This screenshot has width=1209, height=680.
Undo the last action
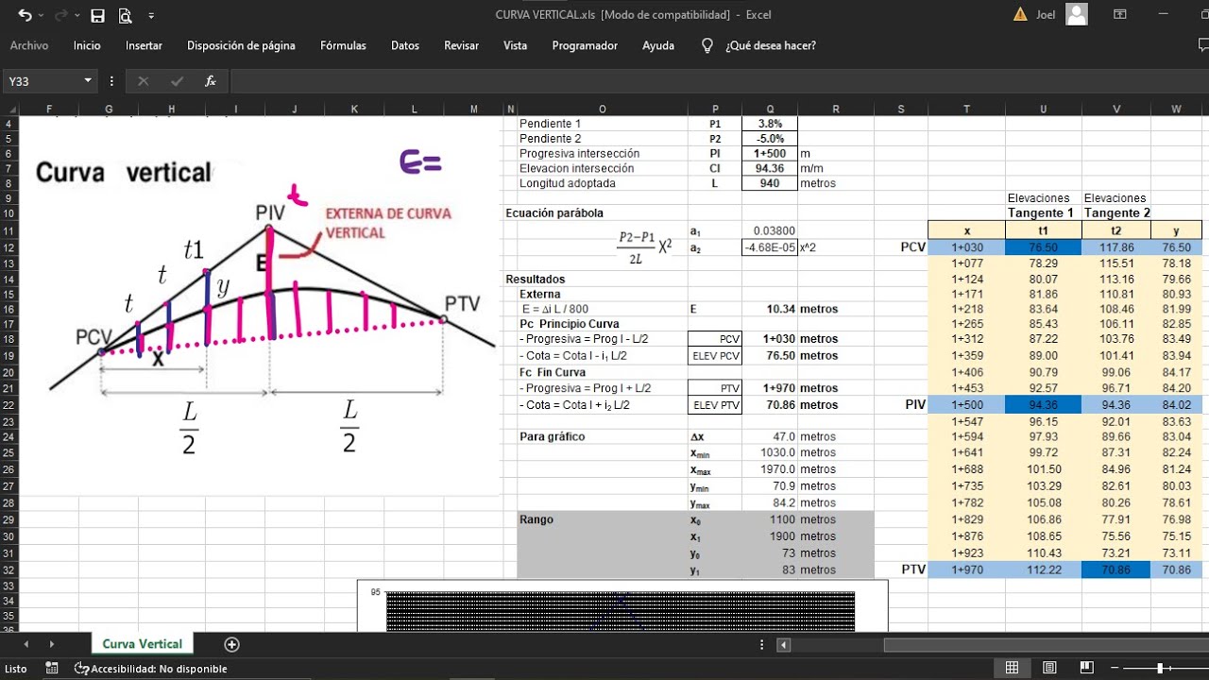point(24,15)
